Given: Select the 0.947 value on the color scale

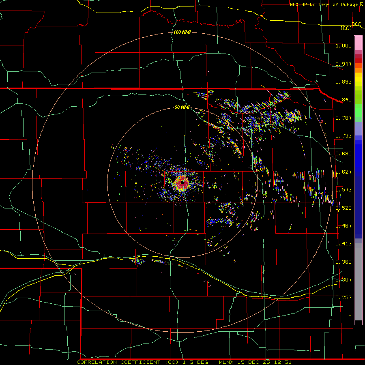Looking at the screenshot, I should [344, 64].
